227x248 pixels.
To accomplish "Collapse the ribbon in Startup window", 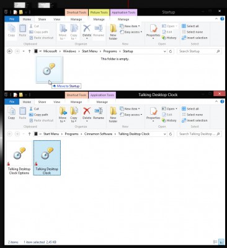I will (x=216, y=19).
